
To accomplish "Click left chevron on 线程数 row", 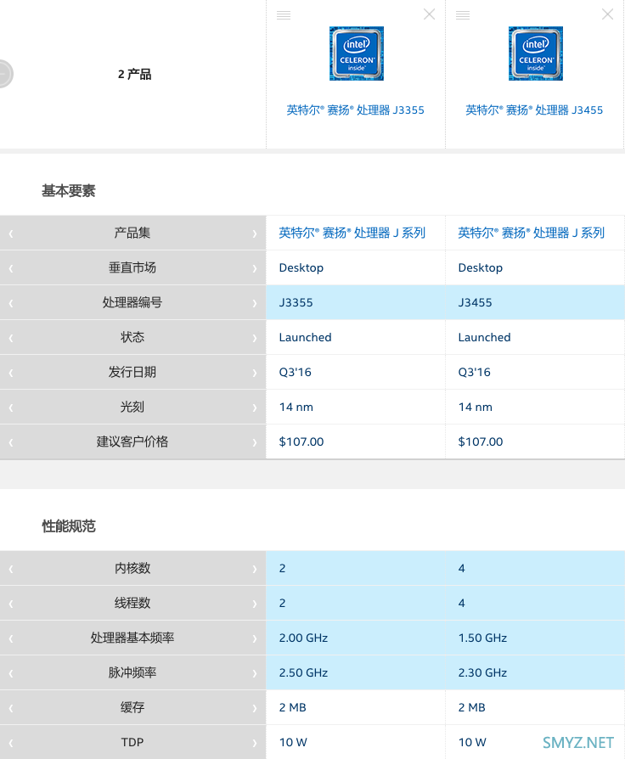I will tap(11, 604).
